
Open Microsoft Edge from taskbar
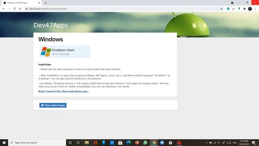[x=129, y=142]
